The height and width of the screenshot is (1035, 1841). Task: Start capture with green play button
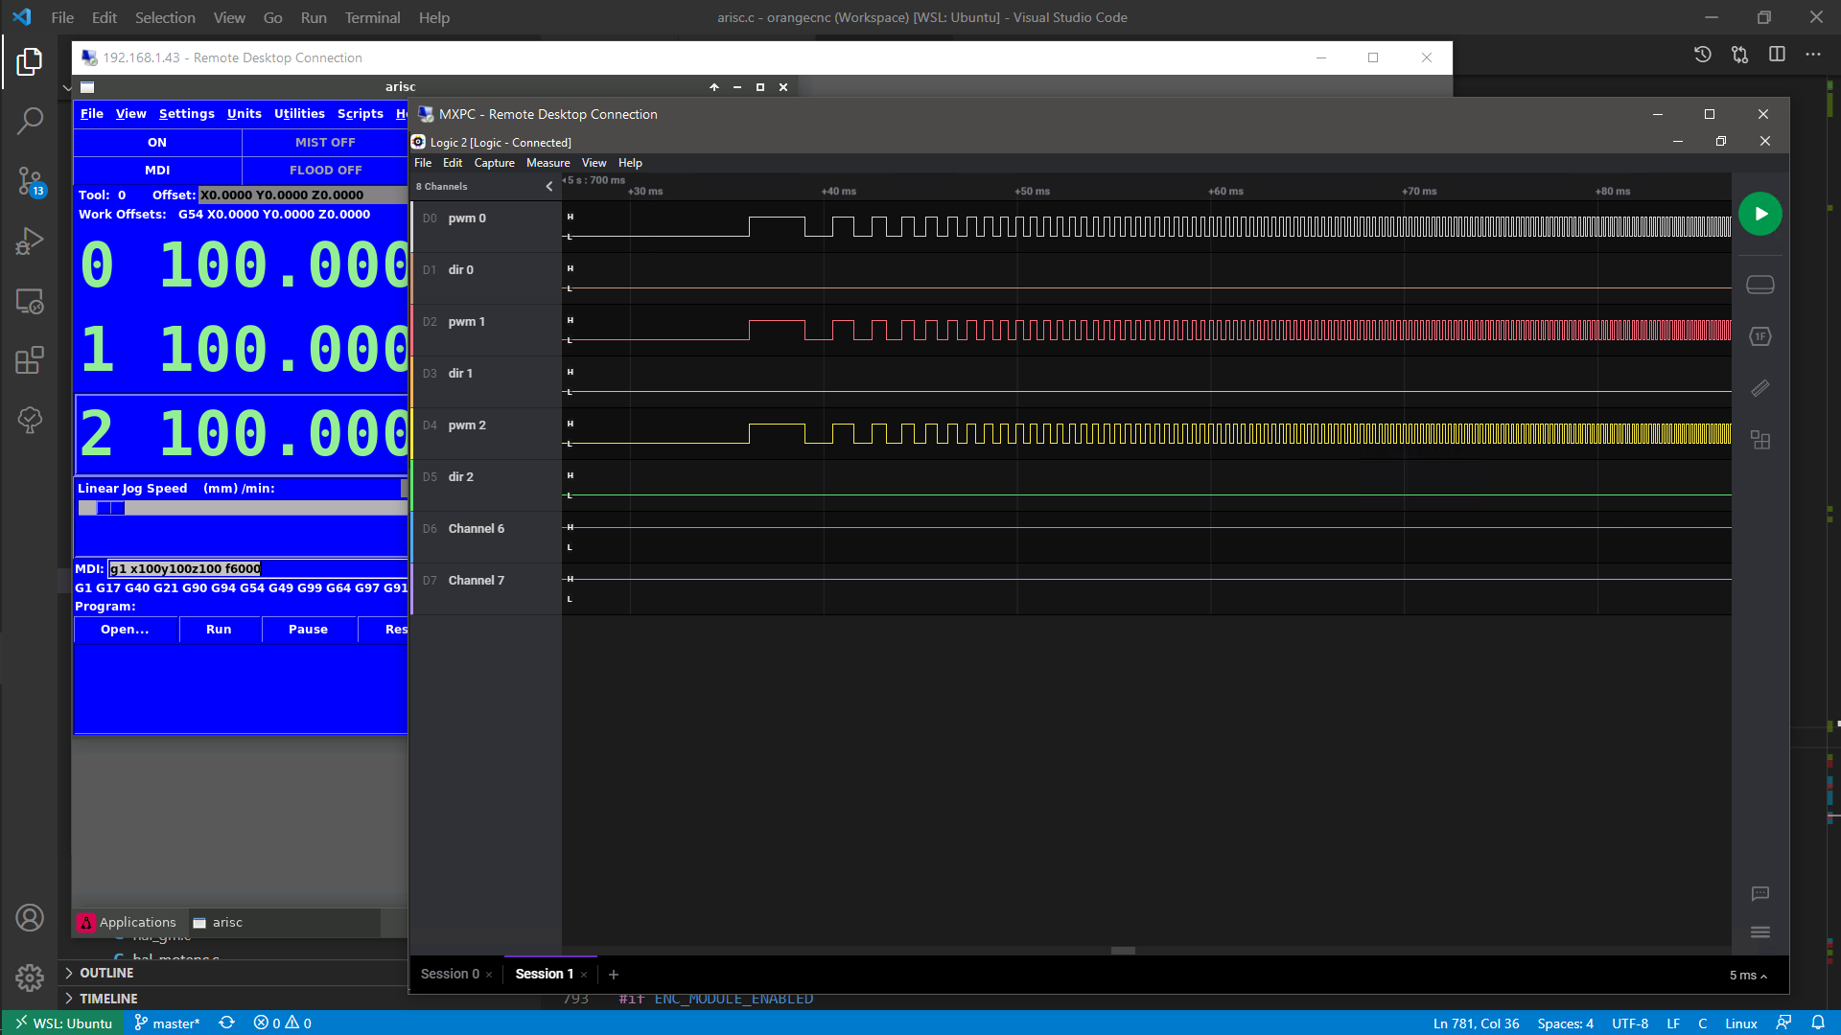[1759, 214]
